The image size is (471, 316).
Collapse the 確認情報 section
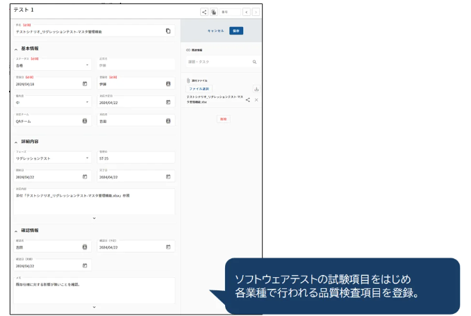coord(16,231)
